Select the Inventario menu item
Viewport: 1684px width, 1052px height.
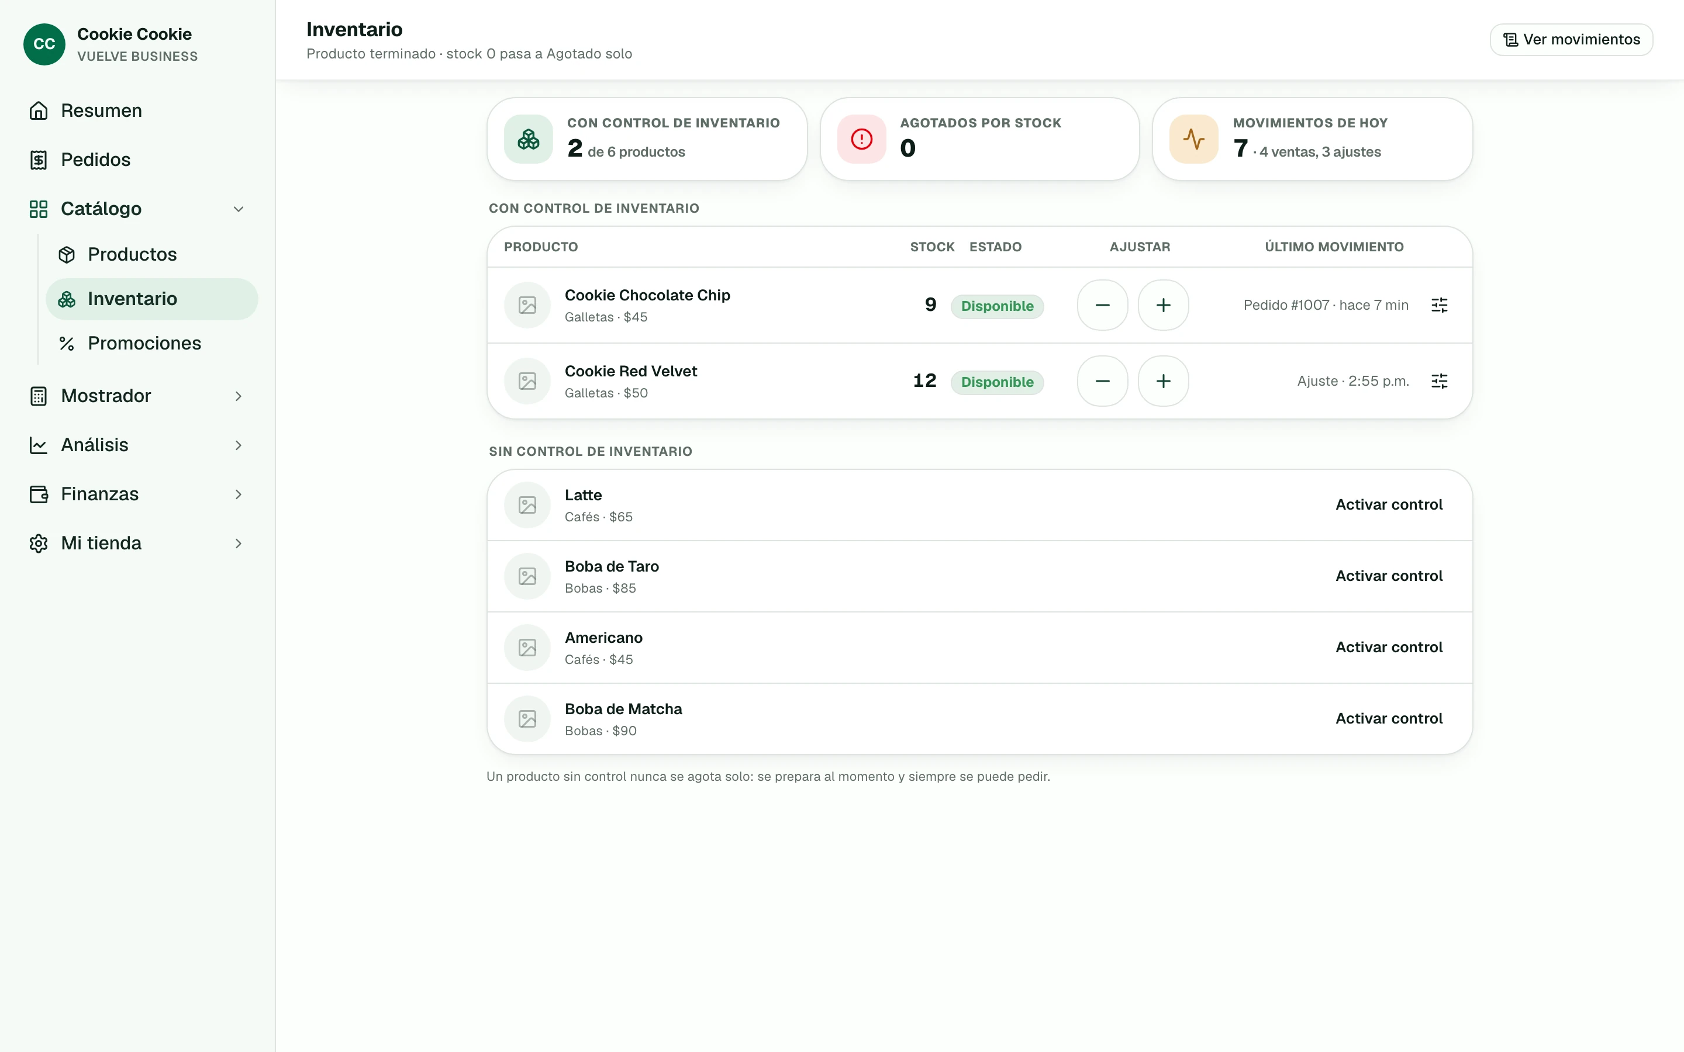point(151,299)
